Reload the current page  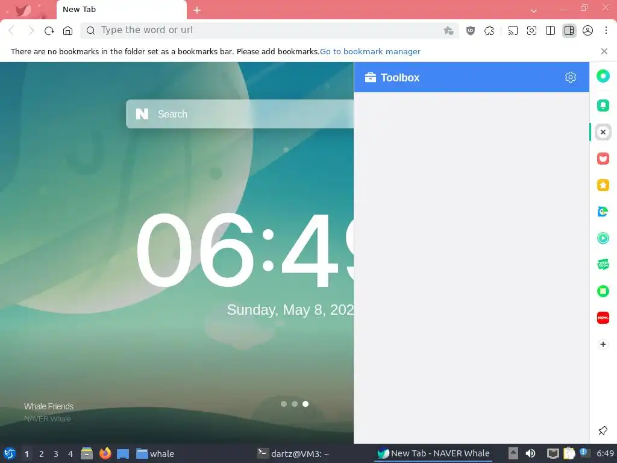click(49, 30)
